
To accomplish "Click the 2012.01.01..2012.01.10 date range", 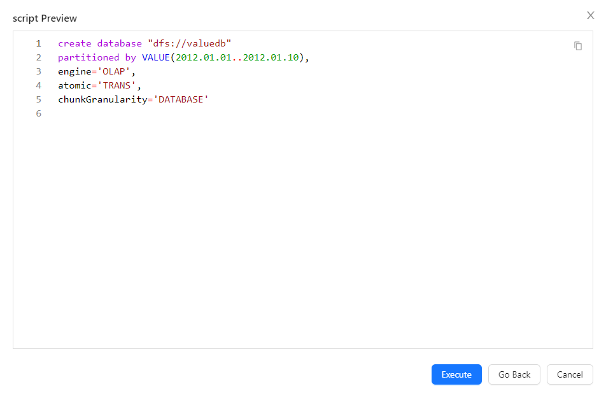I will coord(237,58).
